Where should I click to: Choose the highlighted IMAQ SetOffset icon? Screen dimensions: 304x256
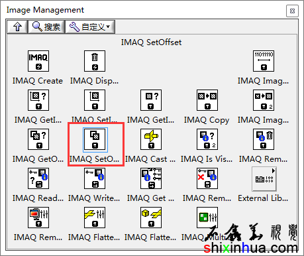[95, 139]
